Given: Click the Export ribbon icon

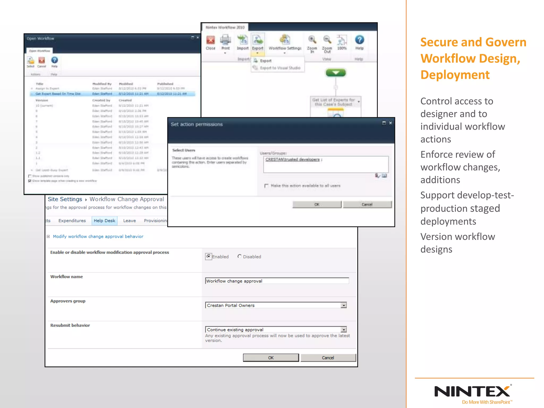Looking at the screenshot, I should (x=258, y=40).
